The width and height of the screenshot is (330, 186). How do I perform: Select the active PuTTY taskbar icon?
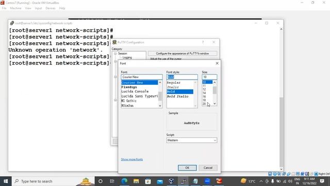click(x=184, y=181)
